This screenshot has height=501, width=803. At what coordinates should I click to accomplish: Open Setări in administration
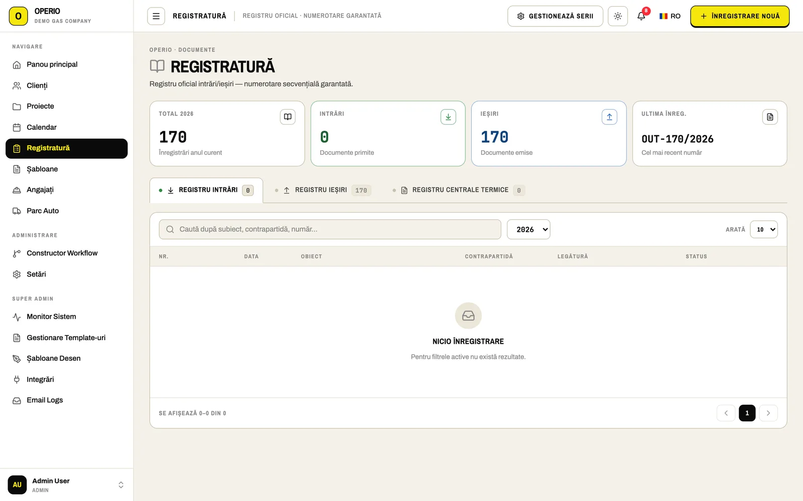click(66, 275)
